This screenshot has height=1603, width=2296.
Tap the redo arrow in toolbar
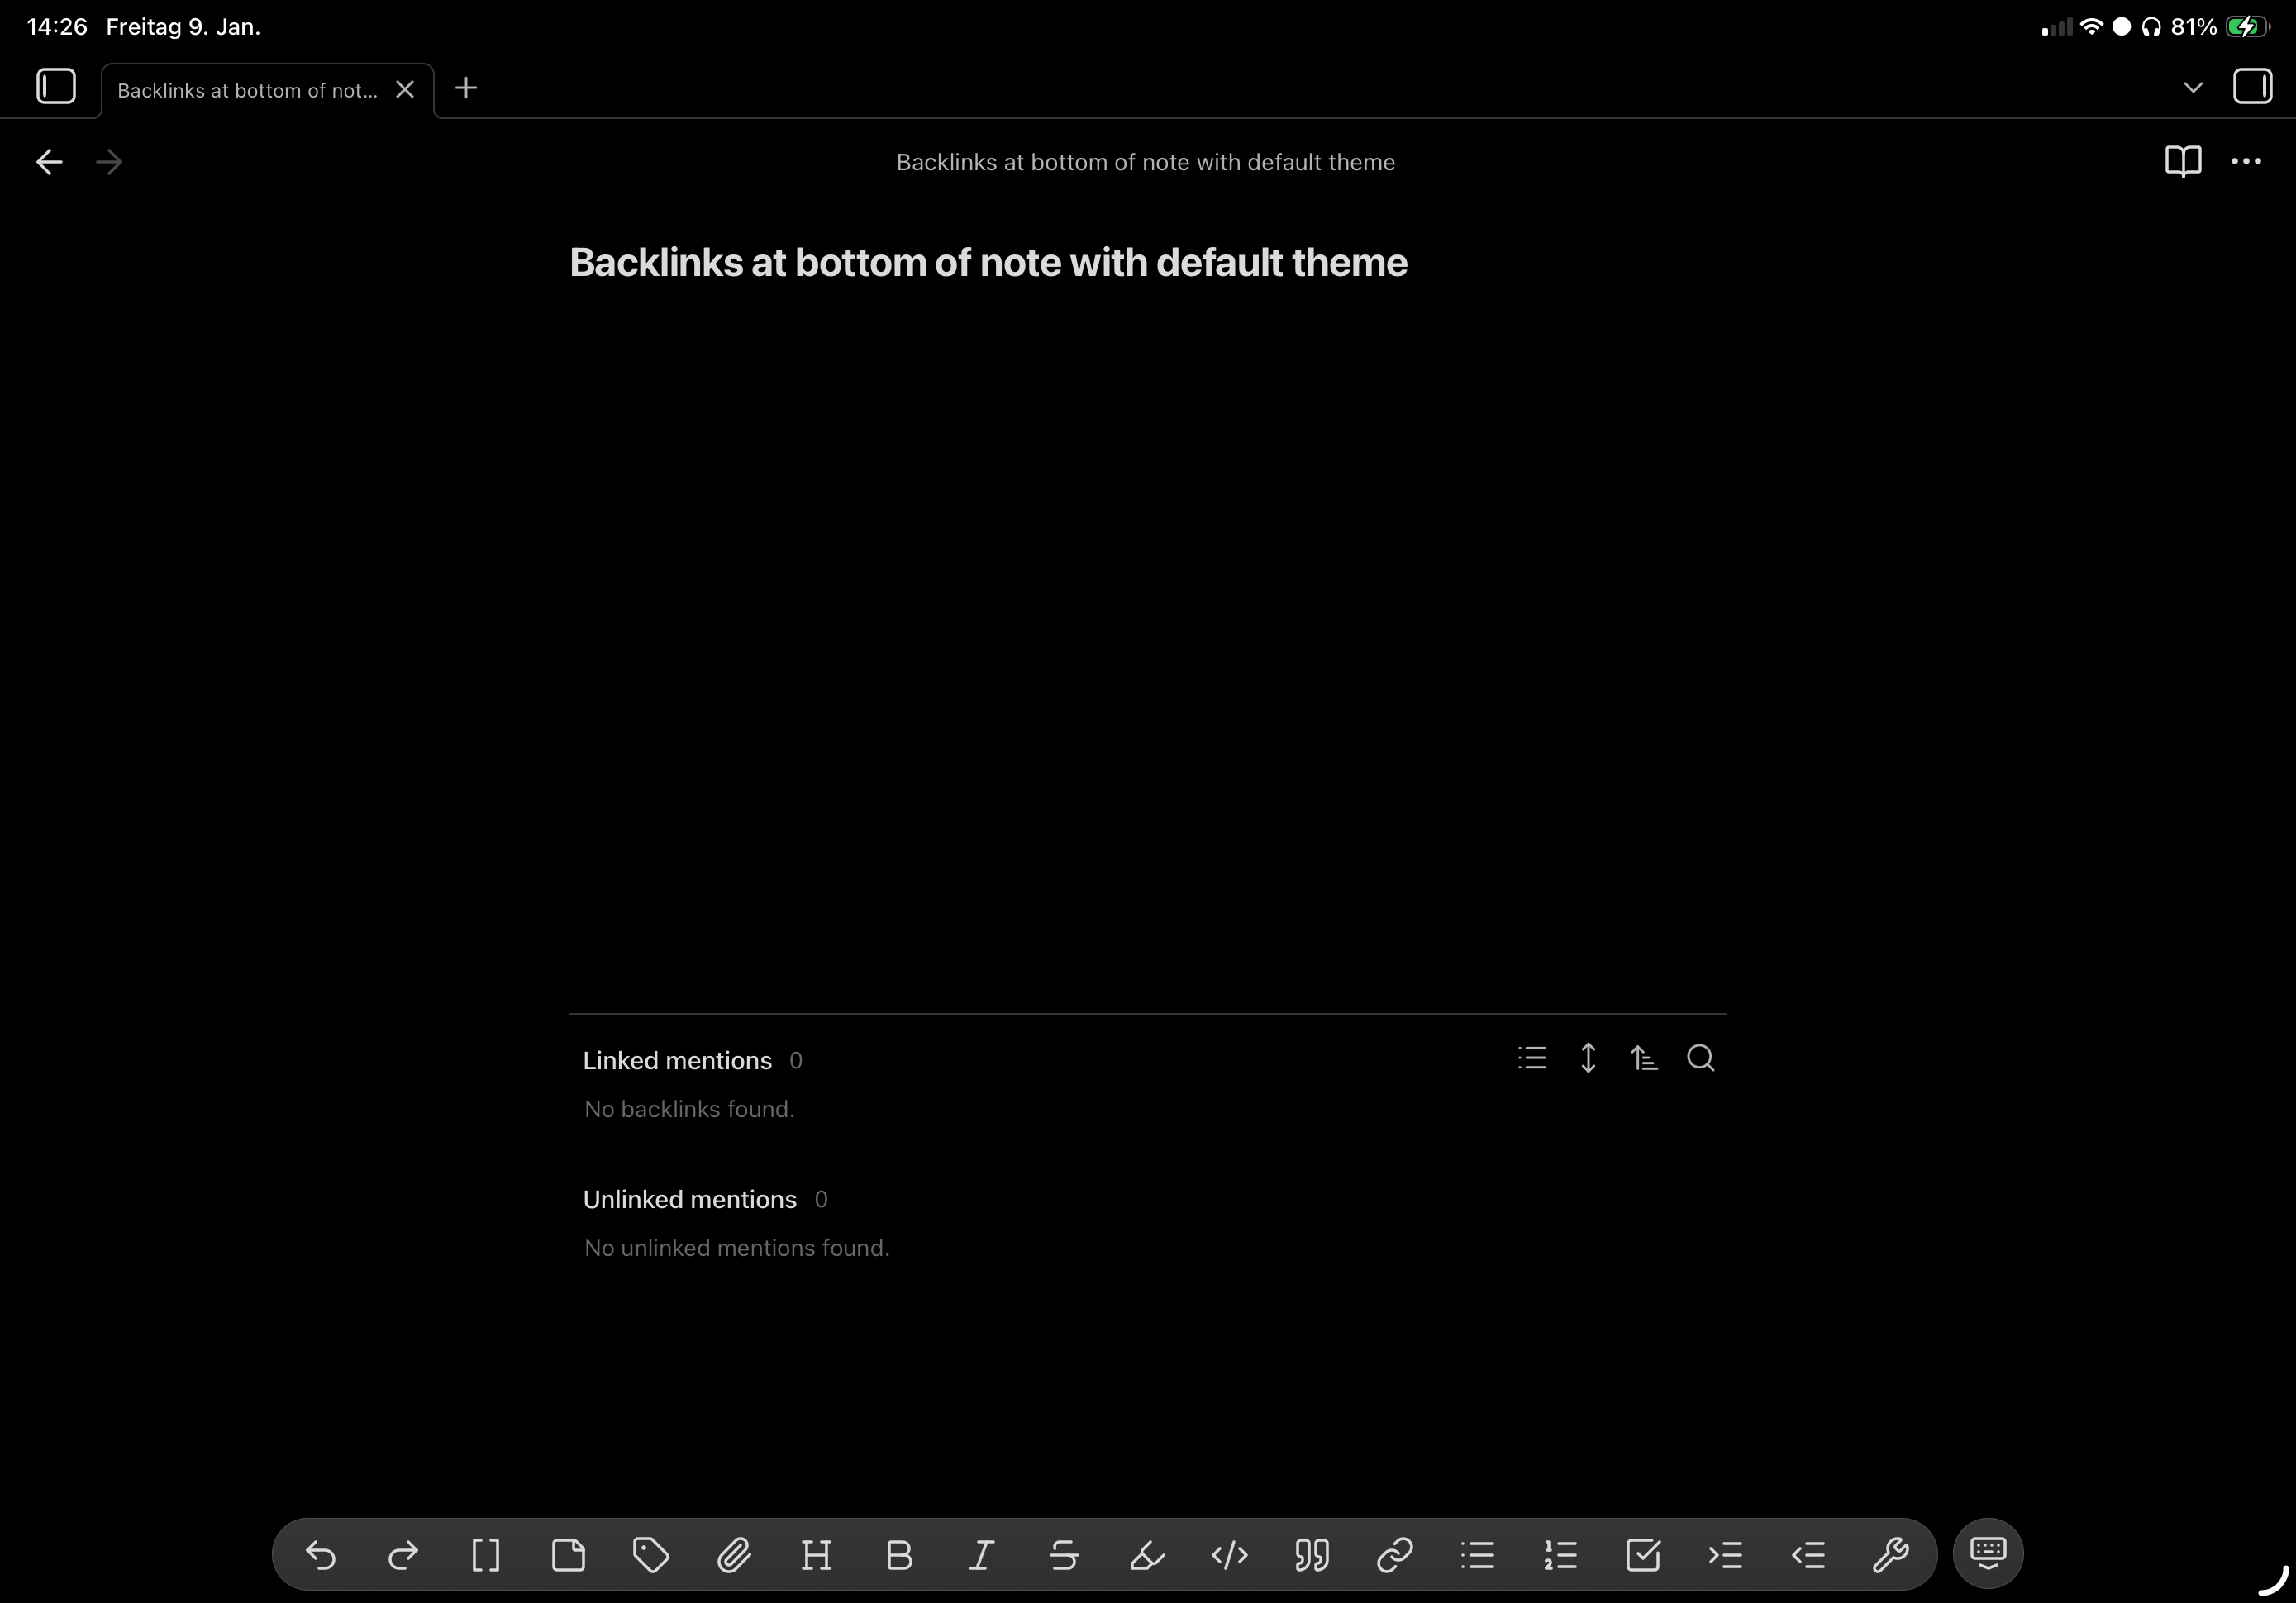tap(403, 1555)
